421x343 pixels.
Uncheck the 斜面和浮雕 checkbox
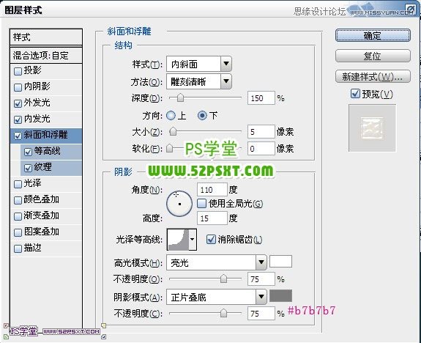pos(18,136)
